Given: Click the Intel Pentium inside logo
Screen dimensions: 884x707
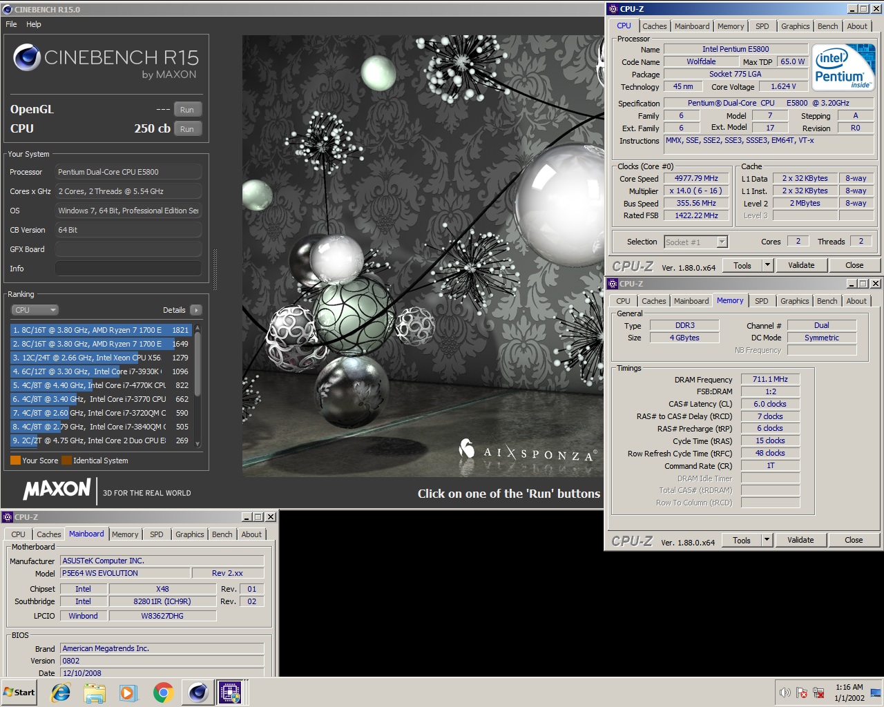Looking at the screenshot, I should (843, 67).
